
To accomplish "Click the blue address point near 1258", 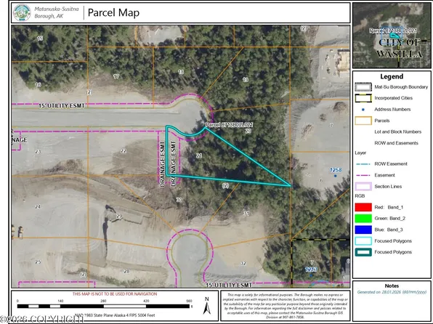I will [x=335, y=176].
